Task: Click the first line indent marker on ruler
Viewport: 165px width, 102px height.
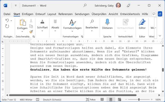Action: tap(30, 40)
